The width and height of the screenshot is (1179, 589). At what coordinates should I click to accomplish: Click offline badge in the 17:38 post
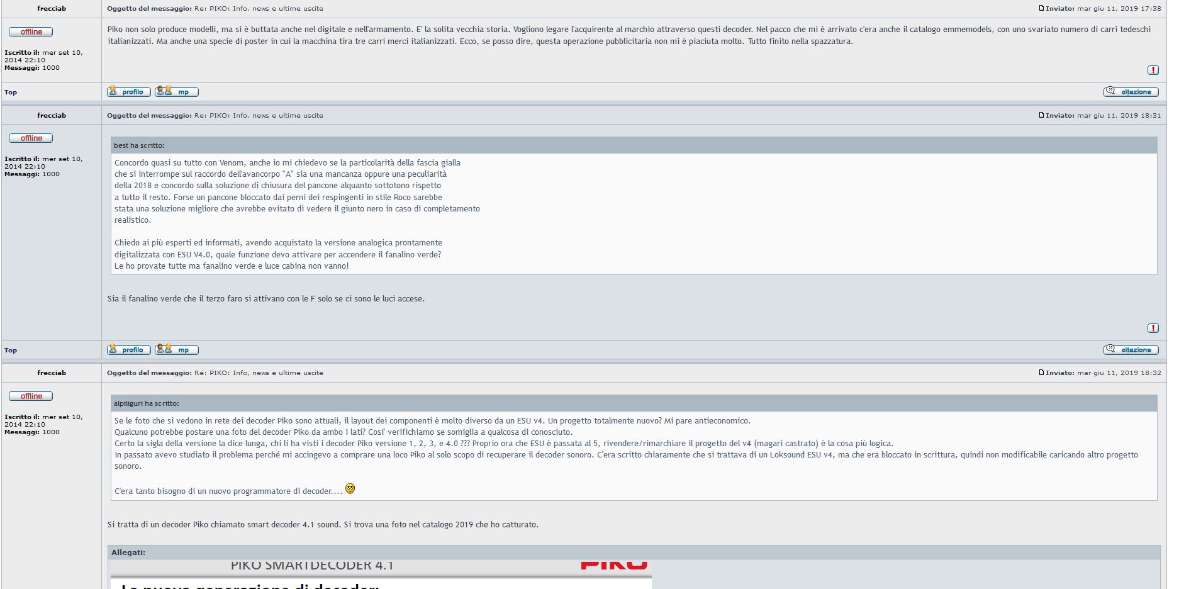tap(31, 31)
